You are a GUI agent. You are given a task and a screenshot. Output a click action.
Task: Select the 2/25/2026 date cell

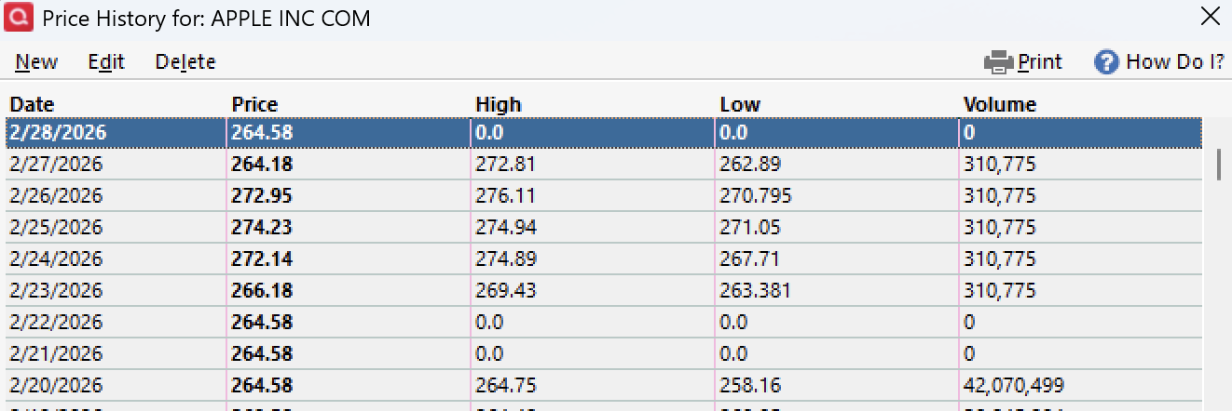[56, 228]
